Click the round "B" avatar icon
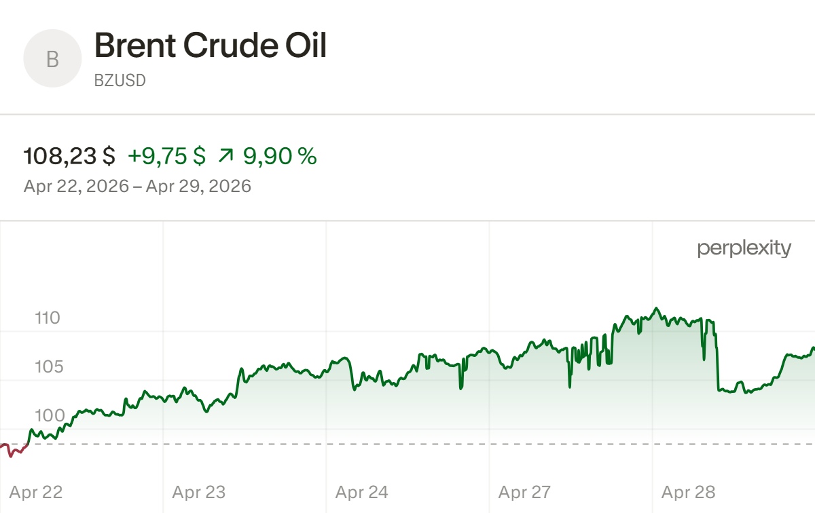The width and height of the screenshot is (815, 513). click(52, 60)
